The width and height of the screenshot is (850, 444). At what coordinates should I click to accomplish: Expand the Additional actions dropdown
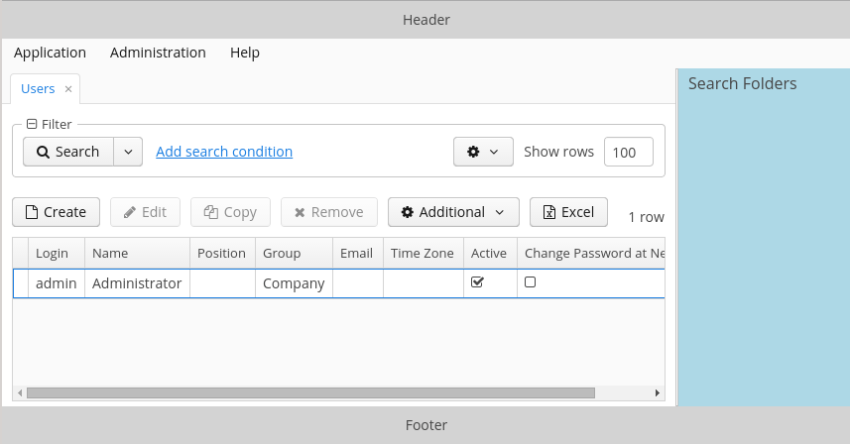(453, 212)
